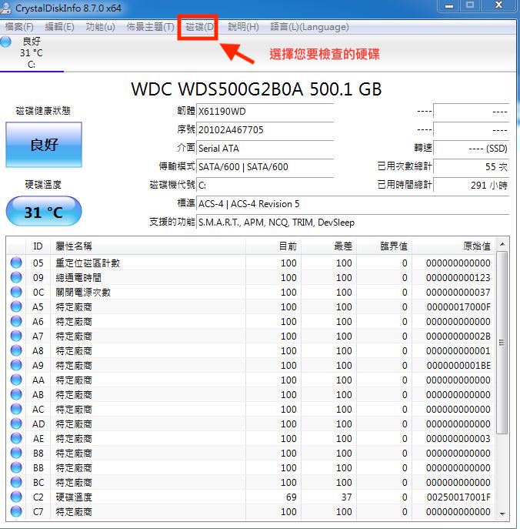
Task: Click the rotation rate field ---- (SSD)
Action: [471, 148]
